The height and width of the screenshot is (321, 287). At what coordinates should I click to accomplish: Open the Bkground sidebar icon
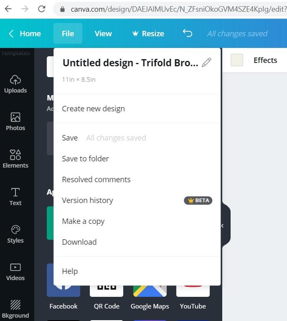click(x=15, y=309)
